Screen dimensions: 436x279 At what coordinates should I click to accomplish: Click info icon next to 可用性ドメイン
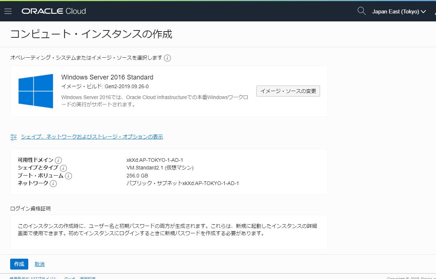pos(58,160)
